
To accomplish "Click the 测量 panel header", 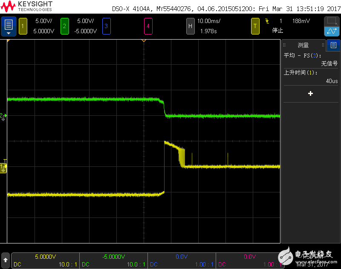I will point(303,45).
